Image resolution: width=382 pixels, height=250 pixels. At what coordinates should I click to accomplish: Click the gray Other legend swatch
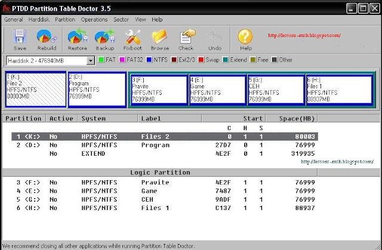point(275,60)
